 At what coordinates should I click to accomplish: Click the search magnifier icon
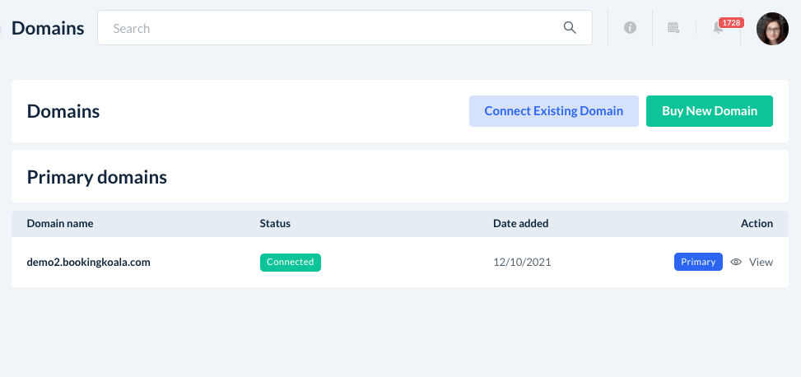click(x=570, y=28)
